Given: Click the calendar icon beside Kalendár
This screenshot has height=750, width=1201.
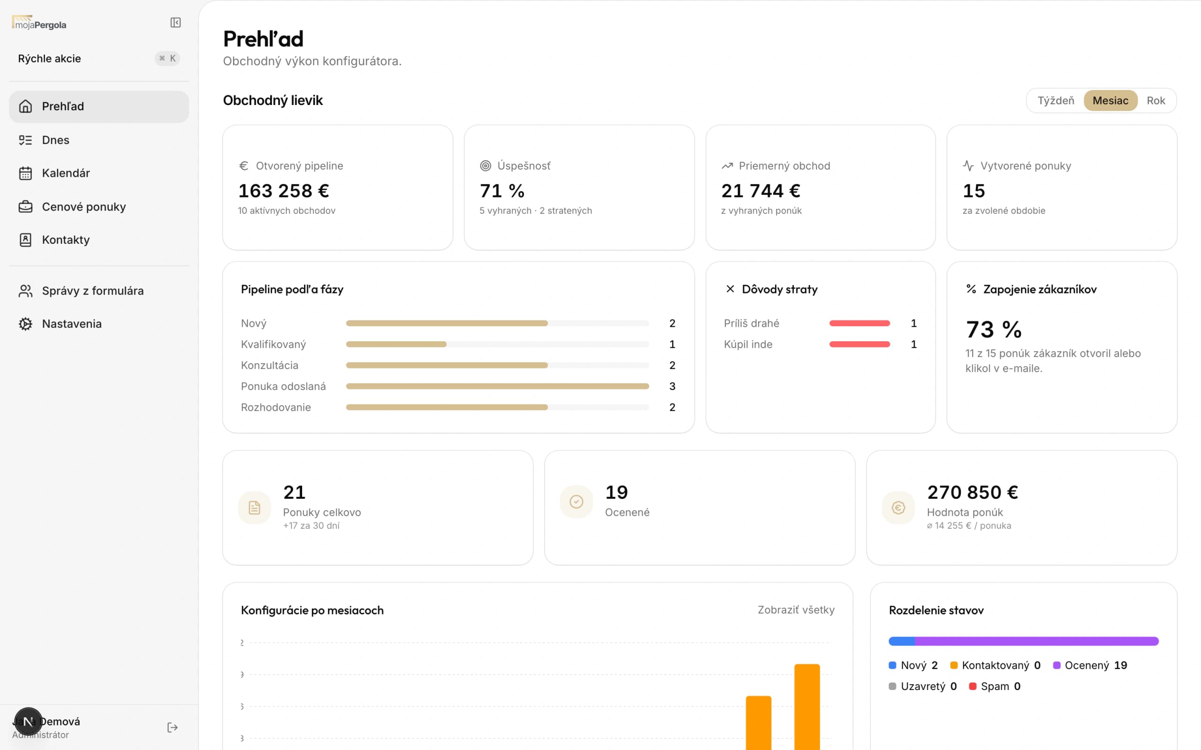Looking at the screenshot, I should 25,173.
